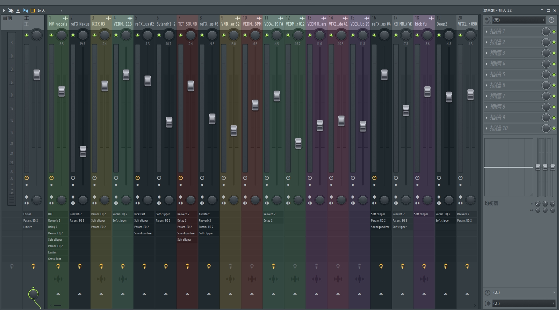
Task: Click the POST input icon
Action: pyautogui.click(x=487, y=20)
